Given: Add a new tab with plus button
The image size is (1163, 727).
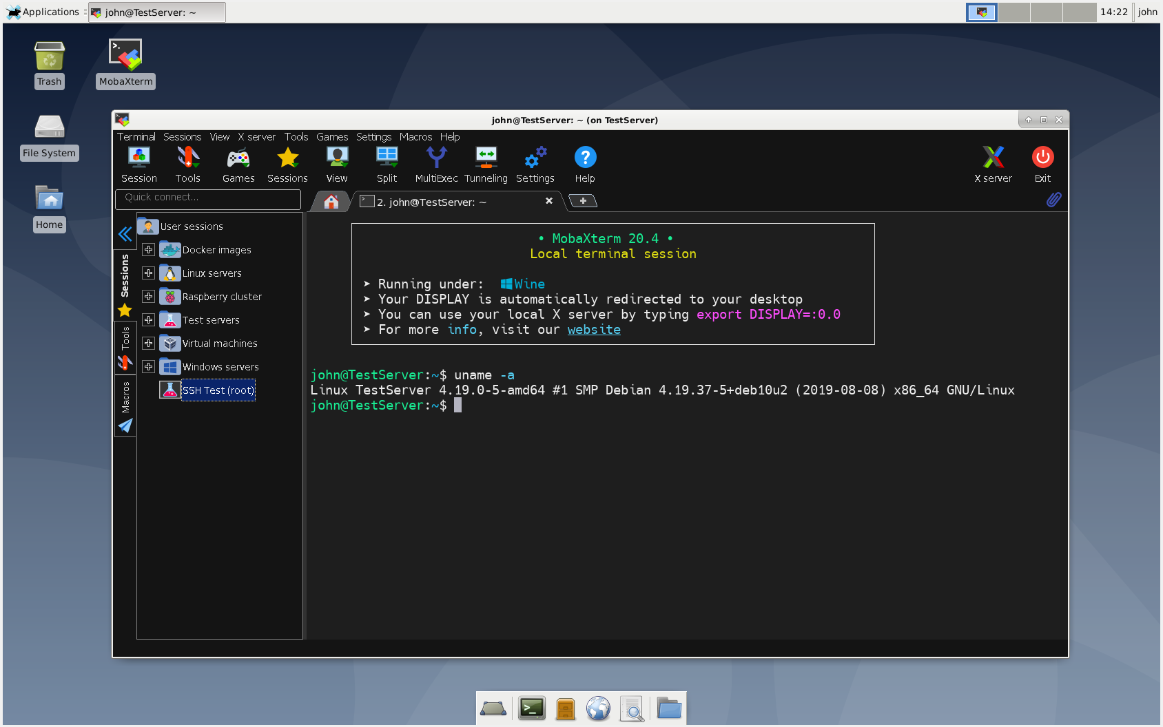Looking at the screenshot, I should tap(583, 201).
